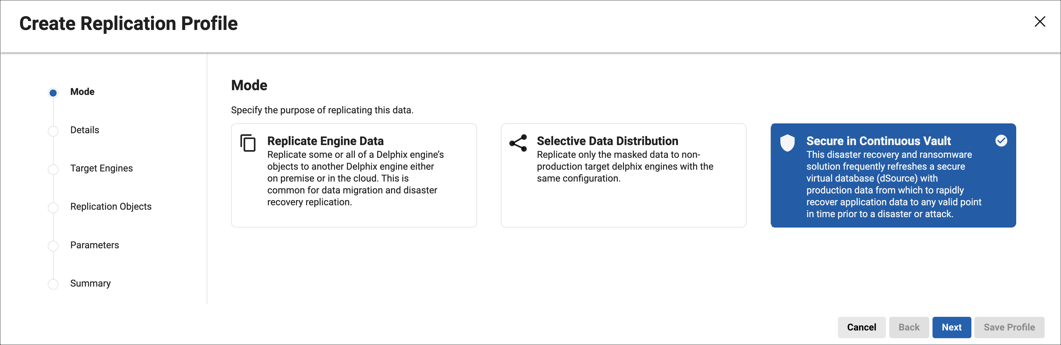This screenshot has width=1061, height=345.
Task: Click the Replication Objects step circle
Action: 53,208
